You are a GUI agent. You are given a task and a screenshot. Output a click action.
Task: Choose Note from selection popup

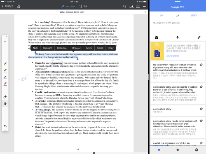coord(35,48)
